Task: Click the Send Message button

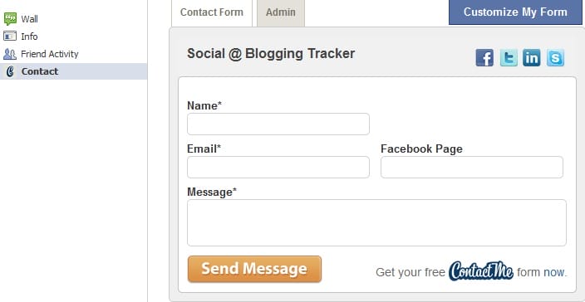Action: click(x=254, y=269)
